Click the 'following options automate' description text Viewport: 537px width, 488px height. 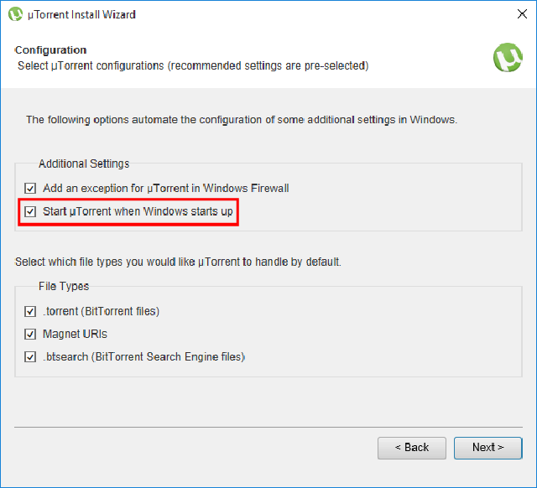pos(241,120)
